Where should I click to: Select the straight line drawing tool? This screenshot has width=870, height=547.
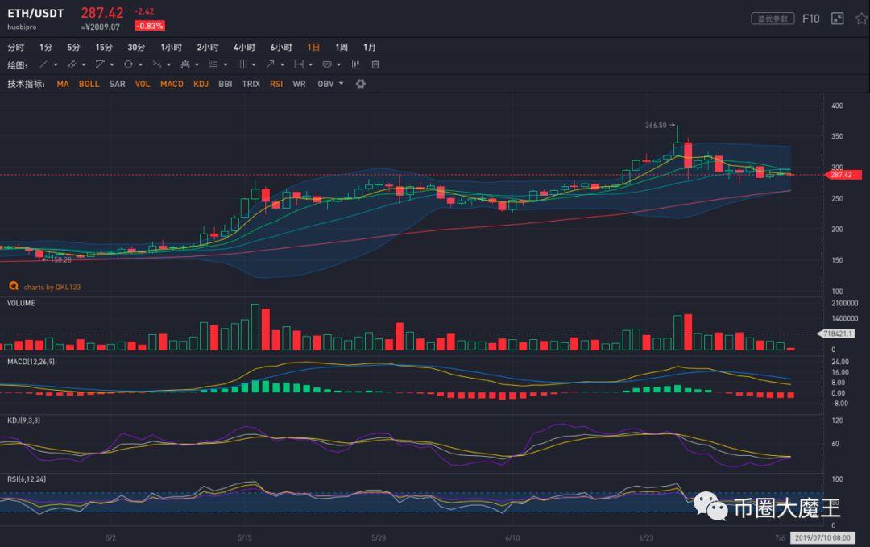(43, 64)
